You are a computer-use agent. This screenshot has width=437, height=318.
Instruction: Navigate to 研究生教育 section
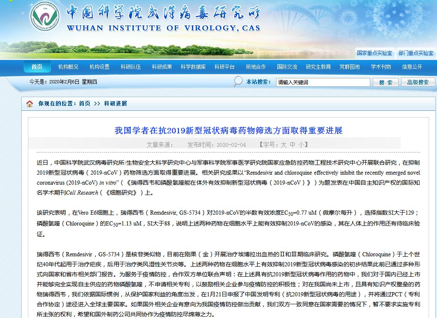318,67
